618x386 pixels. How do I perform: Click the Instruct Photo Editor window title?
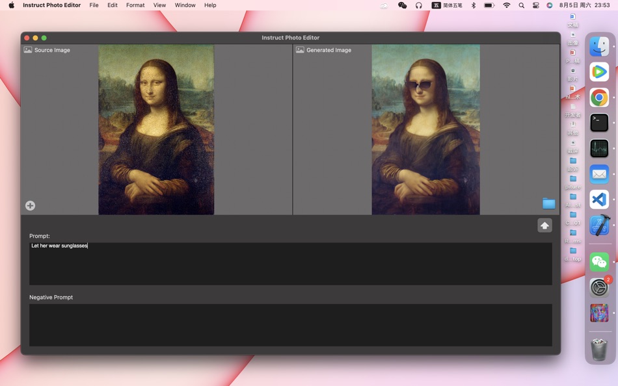pos(291,38)
